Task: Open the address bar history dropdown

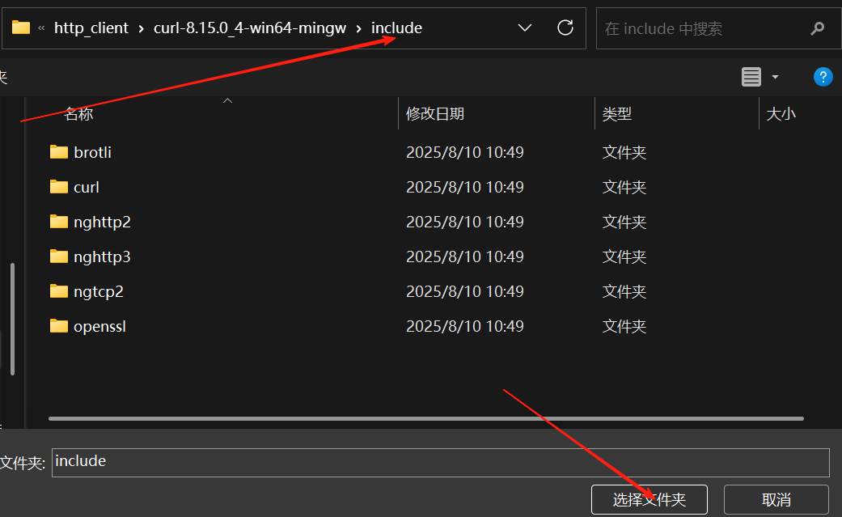Action: [524, 28]
